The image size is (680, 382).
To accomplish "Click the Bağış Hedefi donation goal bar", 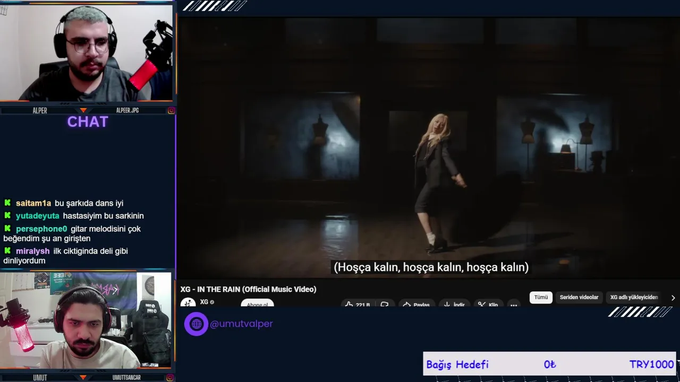I will pos(549,364).
